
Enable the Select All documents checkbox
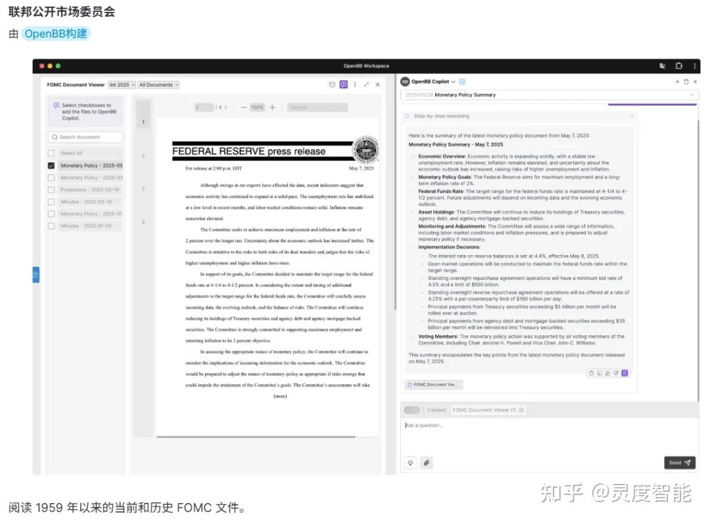pos(51,153)
